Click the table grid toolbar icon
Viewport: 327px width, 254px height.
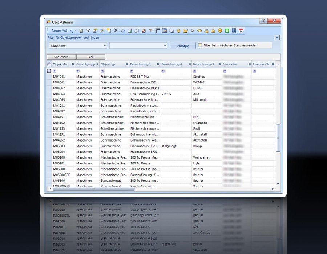165,30
